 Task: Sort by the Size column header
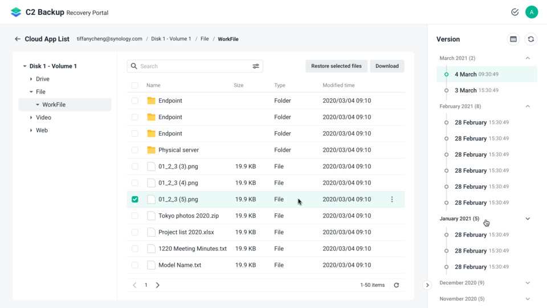click(x=239, y=85)
